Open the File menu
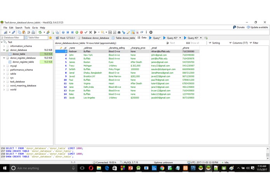270x192 pixels. [5, 28]
